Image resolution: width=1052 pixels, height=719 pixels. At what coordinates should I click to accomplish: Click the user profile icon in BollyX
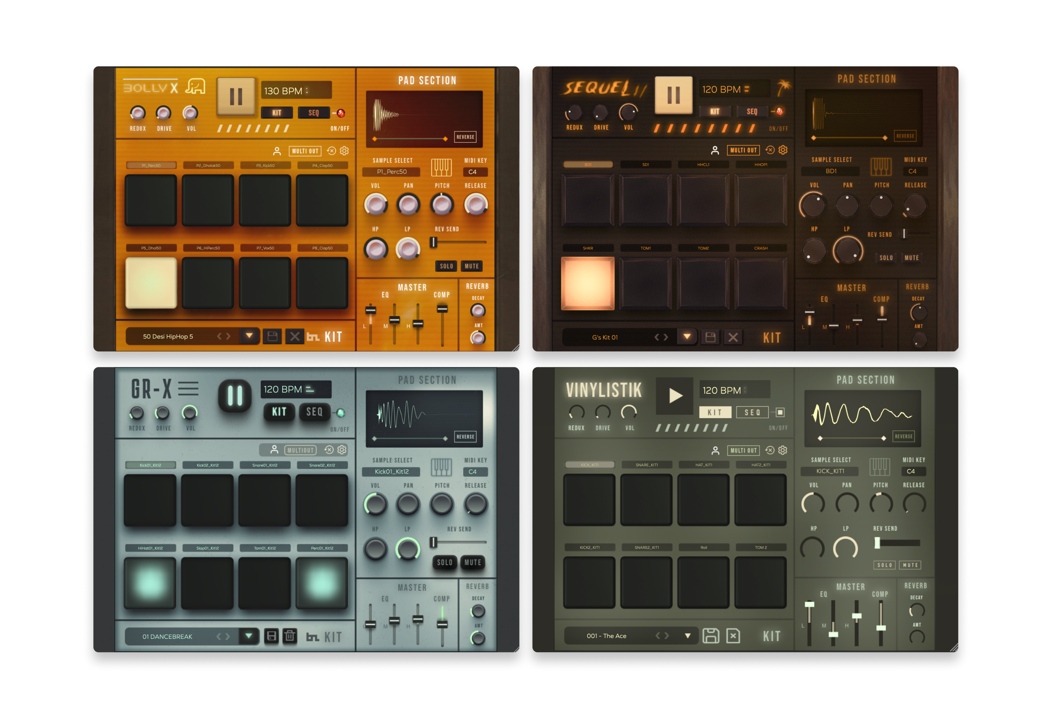[277, 151]
